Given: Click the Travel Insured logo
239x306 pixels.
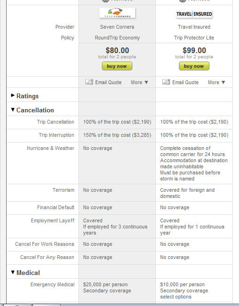Looking at the screenshot, I should point(194,14).
